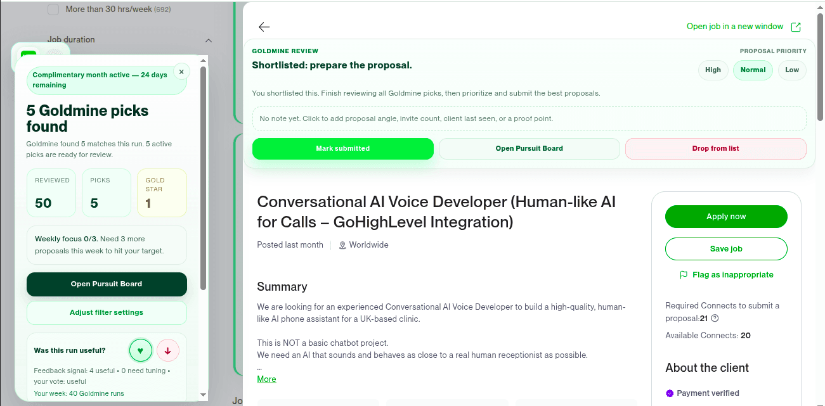
Task: Click the Picks 5 stat card
Action: (107, 193)
